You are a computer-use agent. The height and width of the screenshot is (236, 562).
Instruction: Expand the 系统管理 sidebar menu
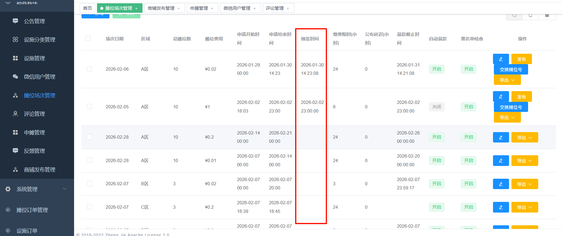36,189
